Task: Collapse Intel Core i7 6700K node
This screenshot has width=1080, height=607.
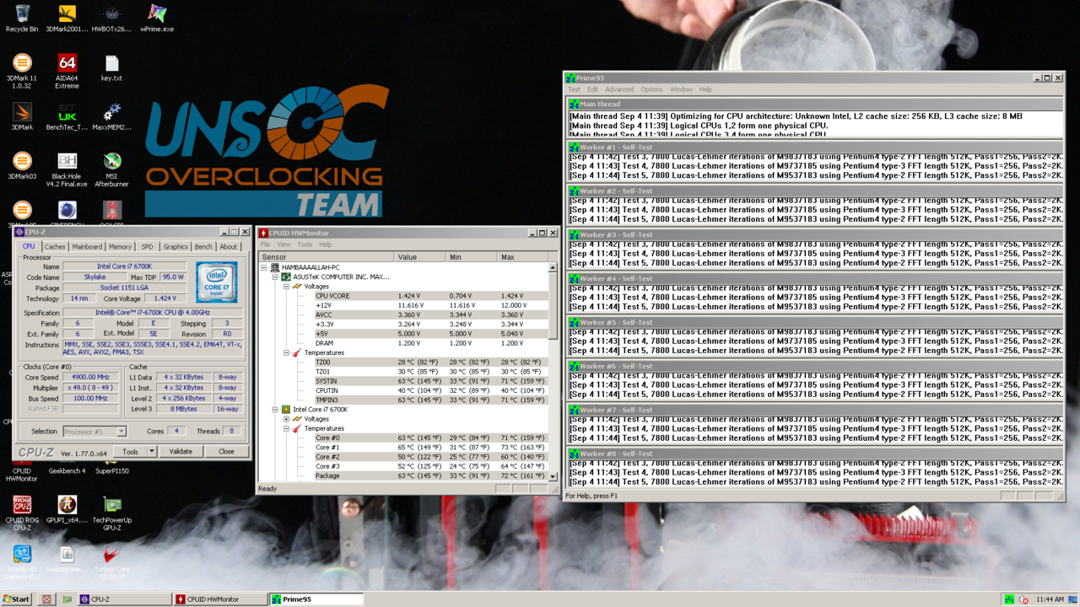Action: 275,410
